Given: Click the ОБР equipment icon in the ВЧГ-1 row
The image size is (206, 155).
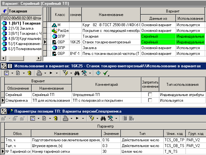Looking at the screenshot, I should coord(54,54).
